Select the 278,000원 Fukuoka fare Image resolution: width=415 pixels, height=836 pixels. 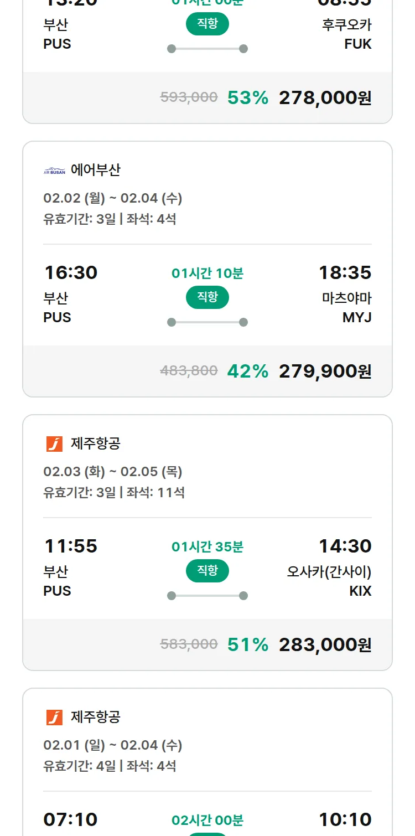pyautogui.click(x=325, y=97)
